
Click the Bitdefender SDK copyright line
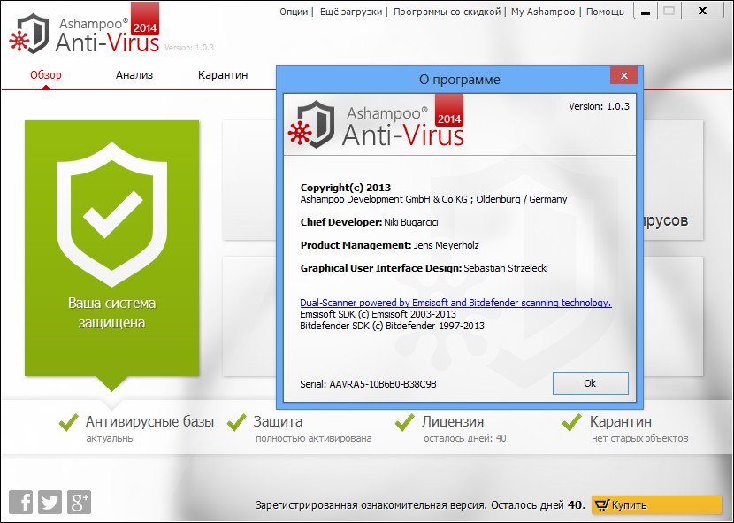[393, 326]
